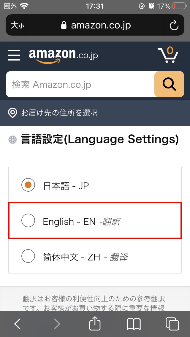Viewport: 190px width, 337px height.
Task: Show Safari open tabs
Action: coord(172,324)
